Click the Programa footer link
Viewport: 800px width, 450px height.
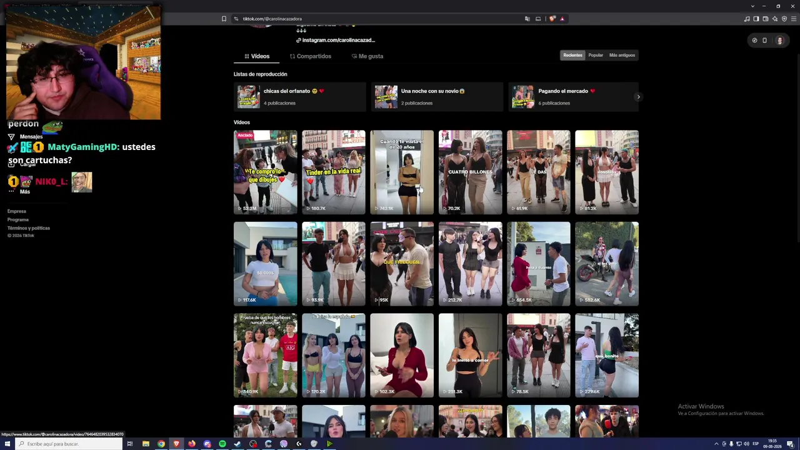point(18,219)
